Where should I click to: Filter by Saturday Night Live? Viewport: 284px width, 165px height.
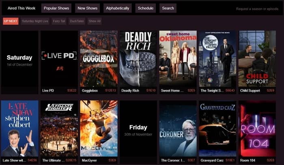tap(35, 21)
